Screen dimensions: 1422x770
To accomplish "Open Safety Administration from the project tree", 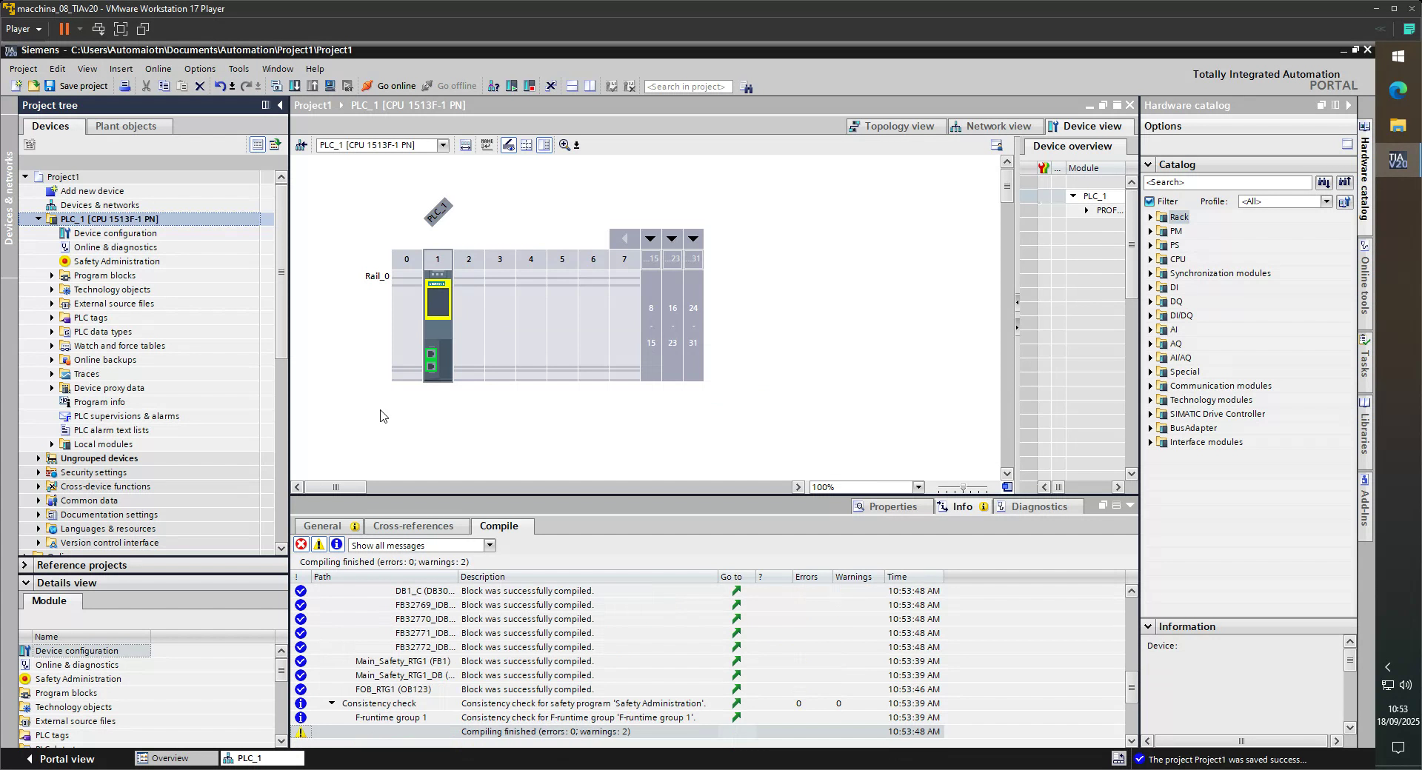I will tap(116, 261).
